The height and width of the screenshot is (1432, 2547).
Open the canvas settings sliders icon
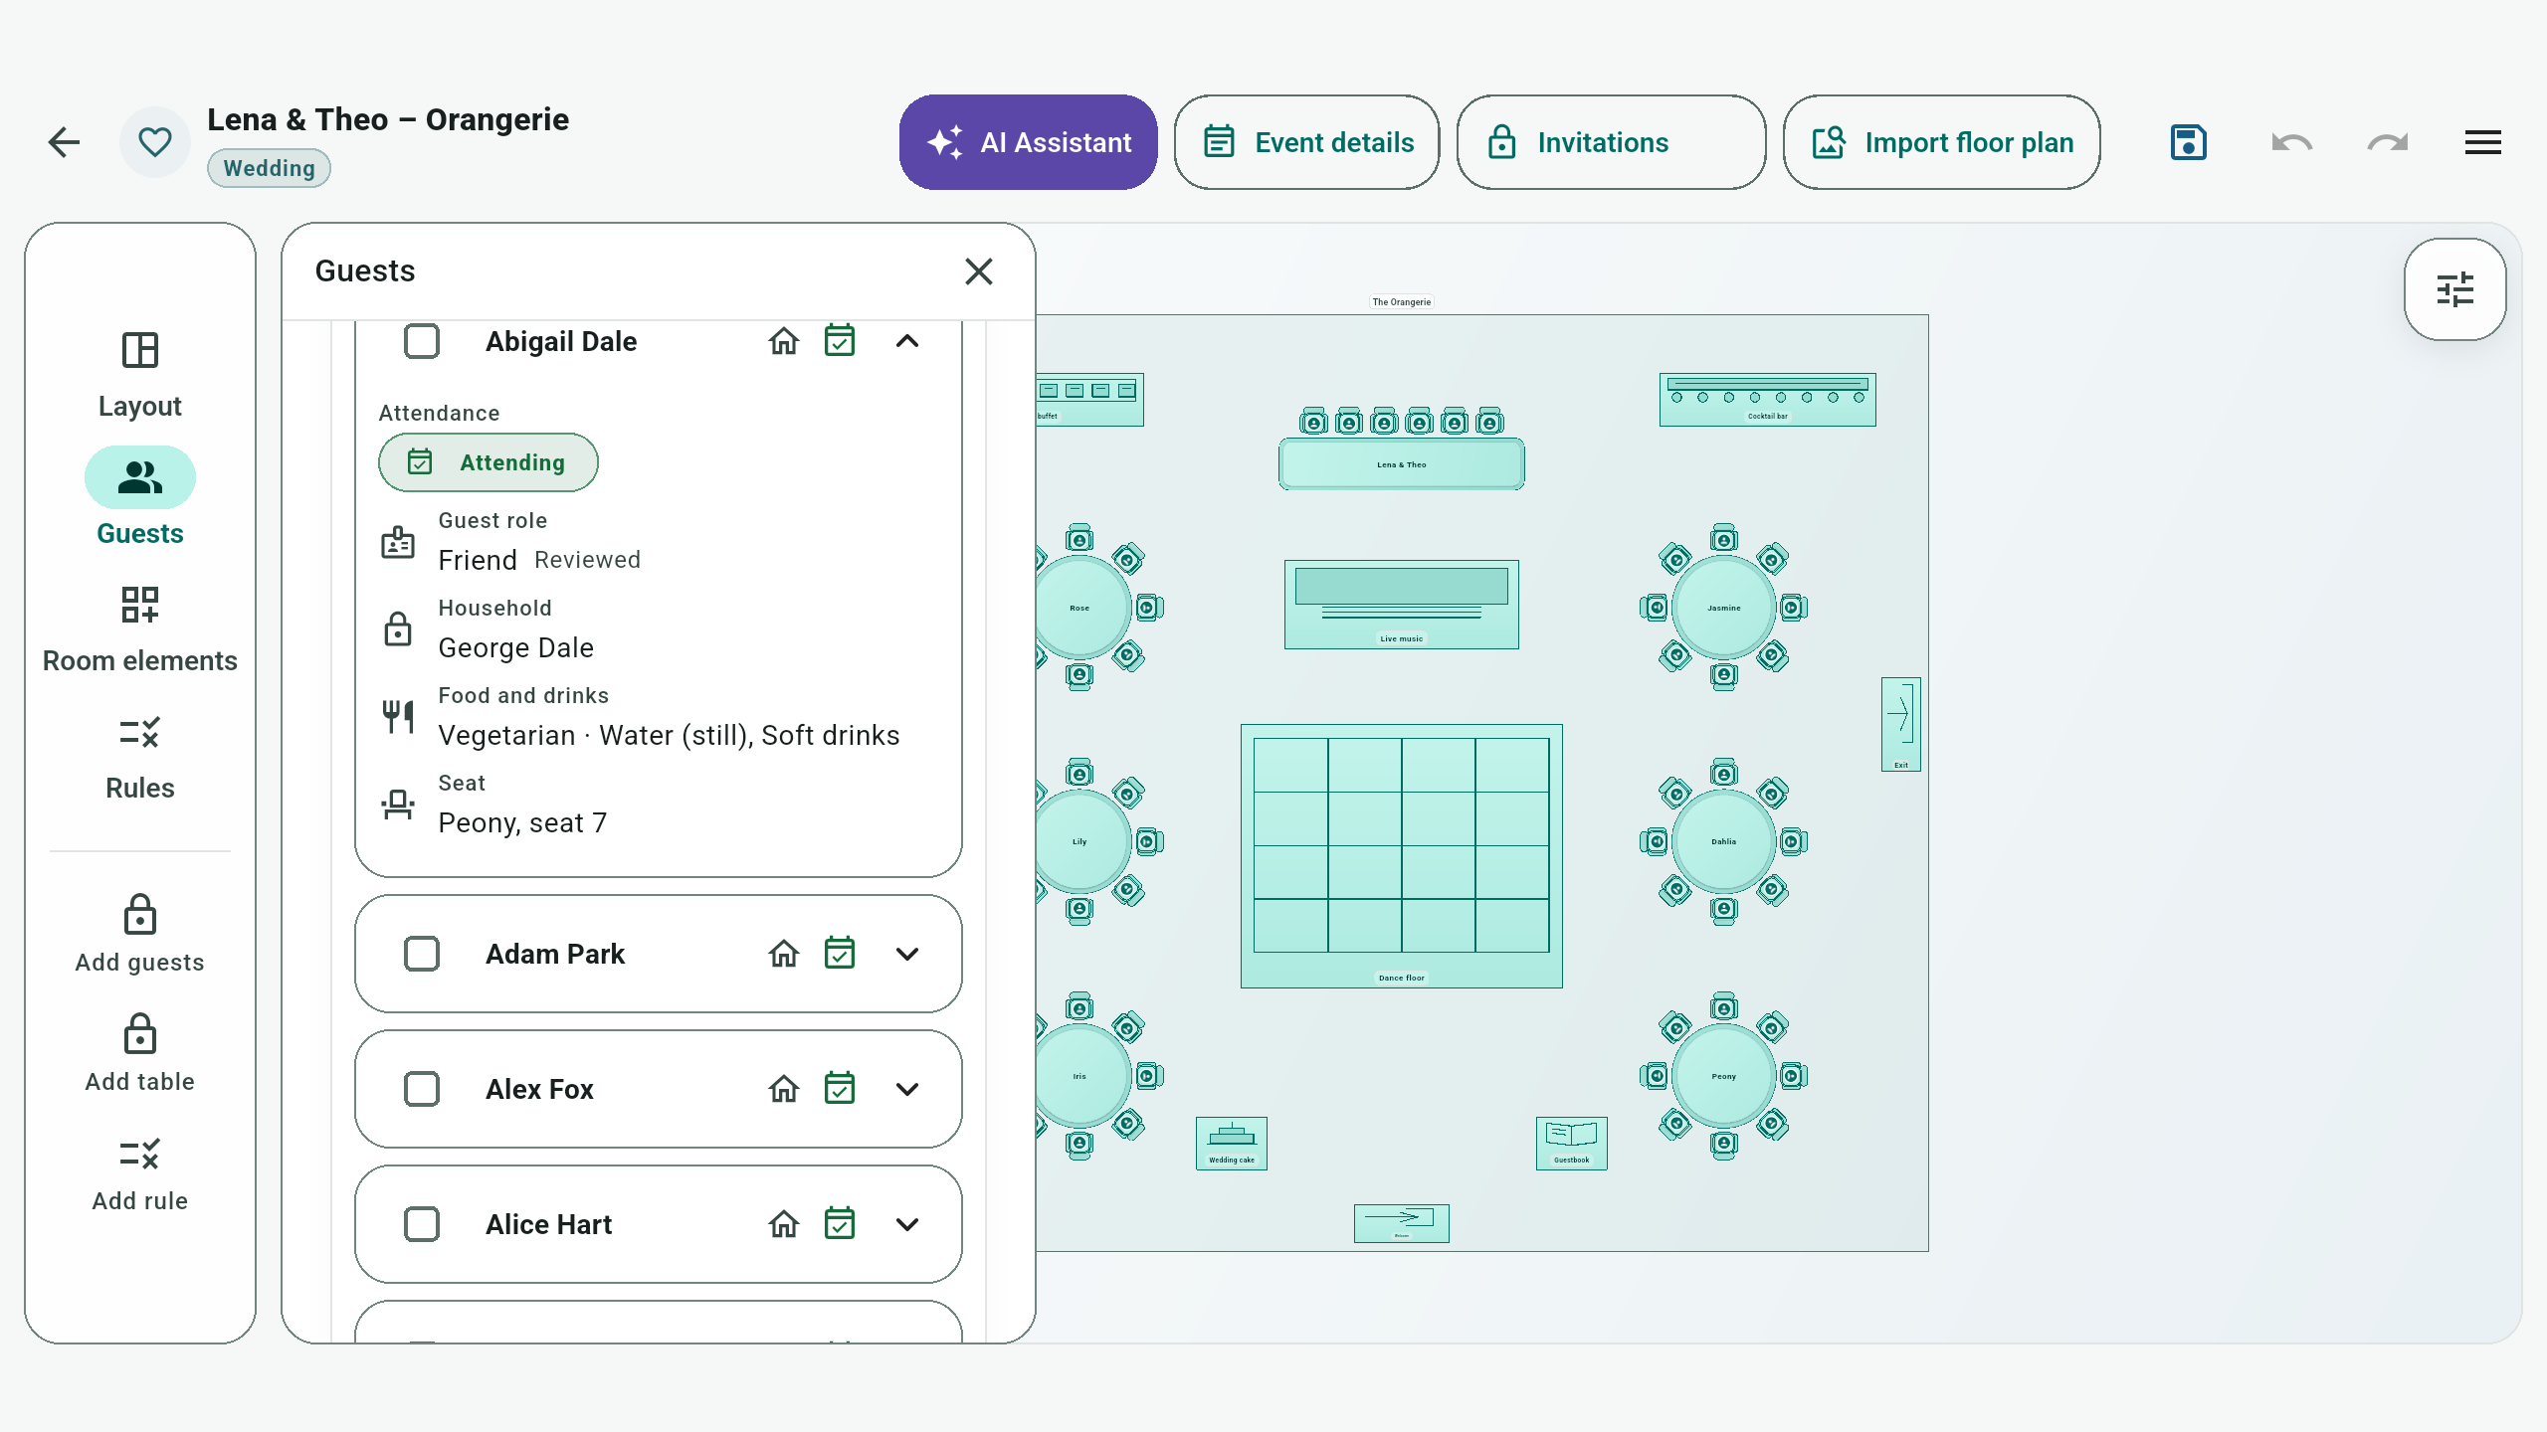point(2455,289)
